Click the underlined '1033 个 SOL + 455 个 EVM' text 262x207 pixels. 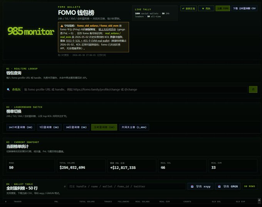pos(87,41)
